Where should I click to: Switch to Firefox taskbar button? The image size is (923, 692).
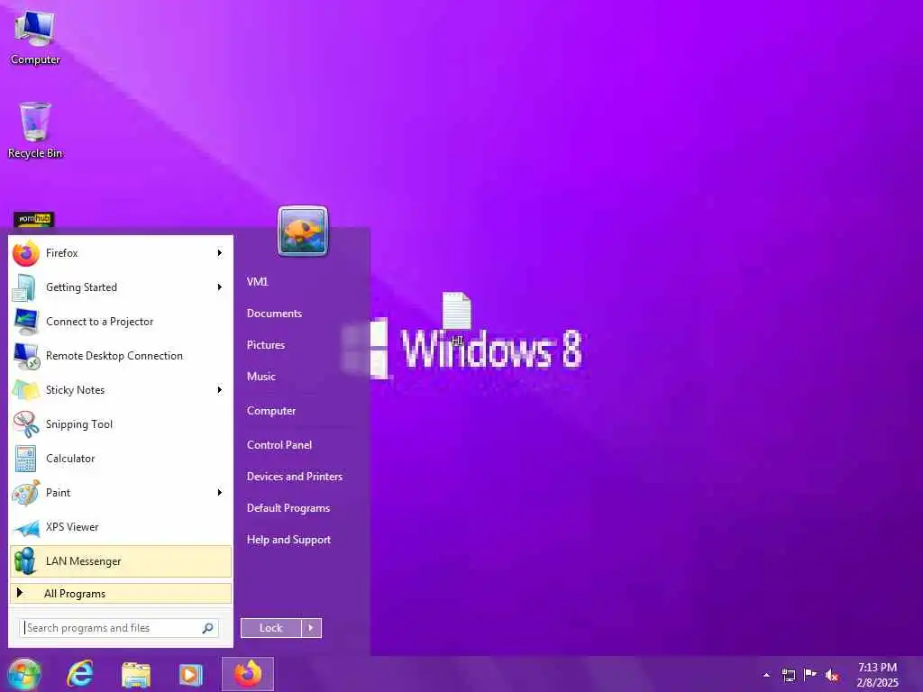tap(248, 674)
